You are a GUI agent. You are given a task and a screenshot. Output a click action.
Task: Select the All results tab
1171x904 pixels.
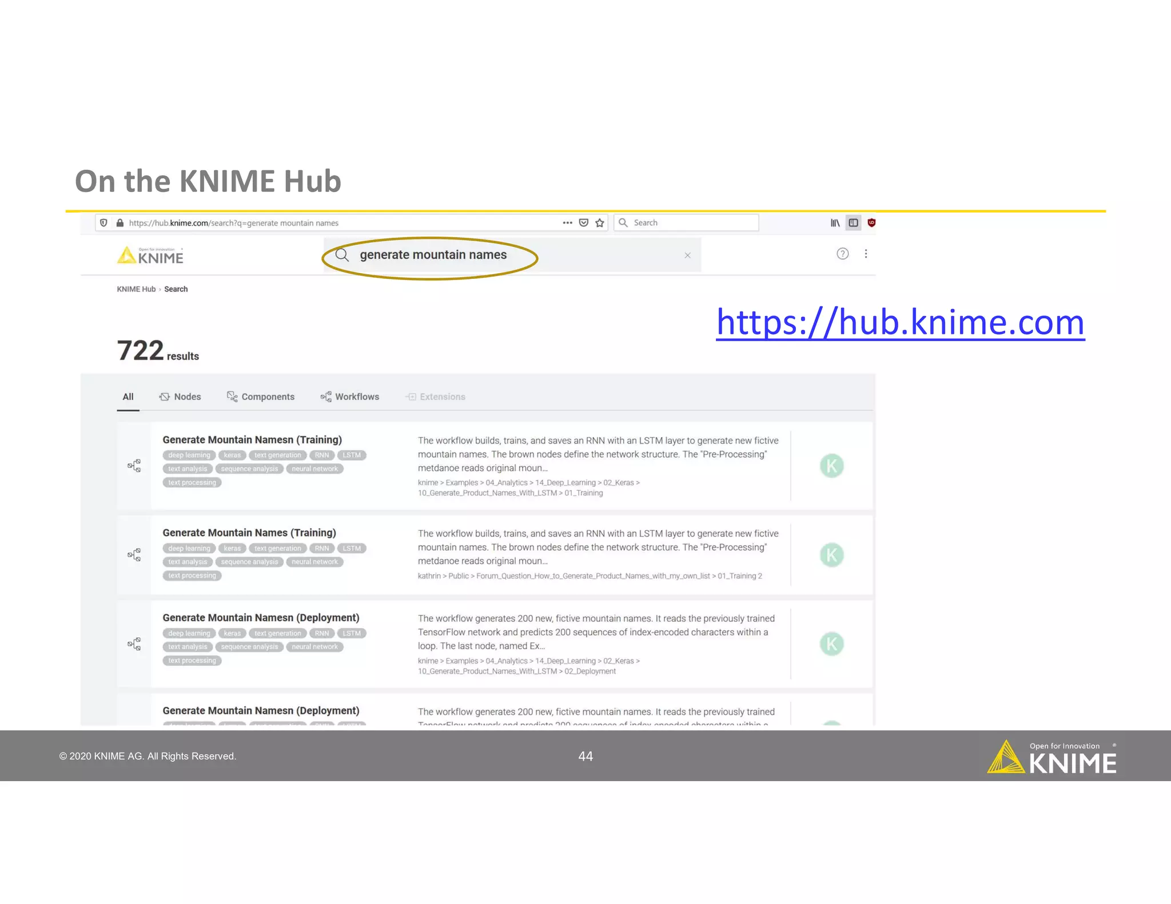point(128,397)
